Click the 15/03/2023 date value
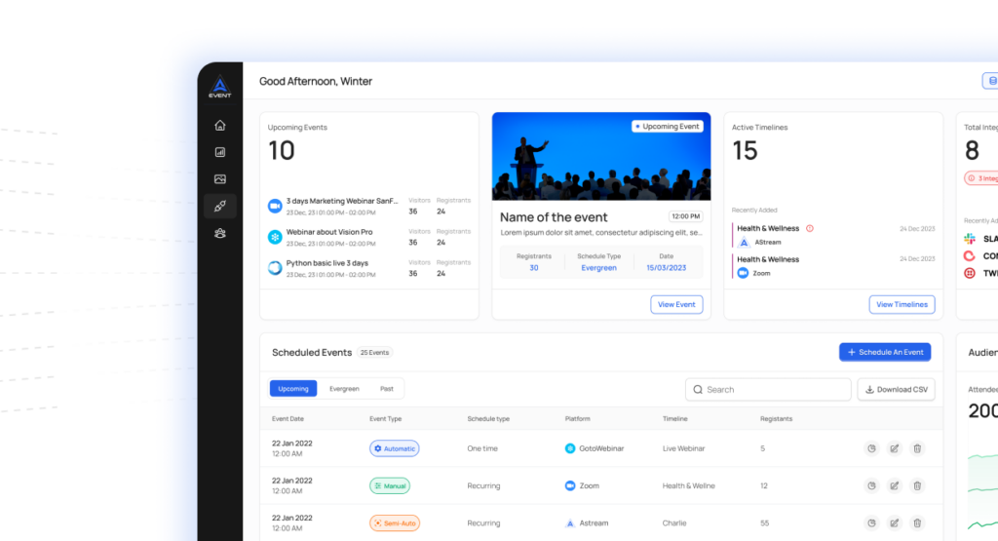 click(667, 268)
